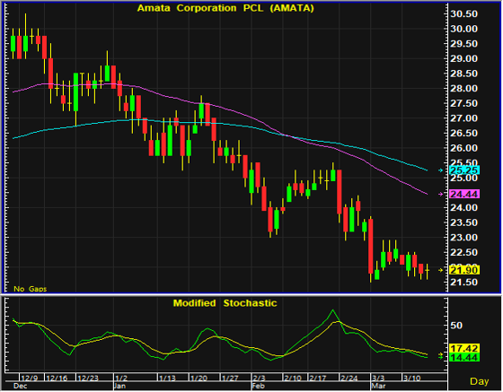Click the 12/23 date label

88,379
